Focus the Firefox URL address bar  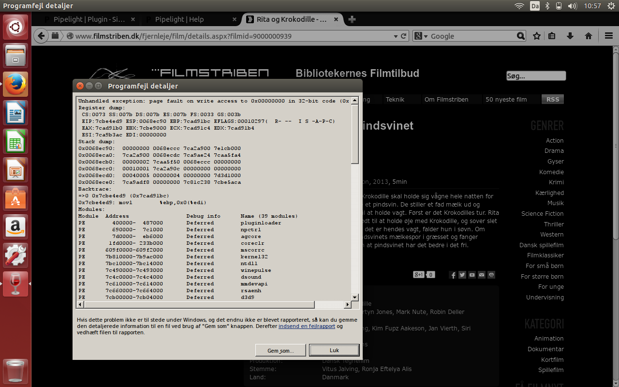click(232, 36)
